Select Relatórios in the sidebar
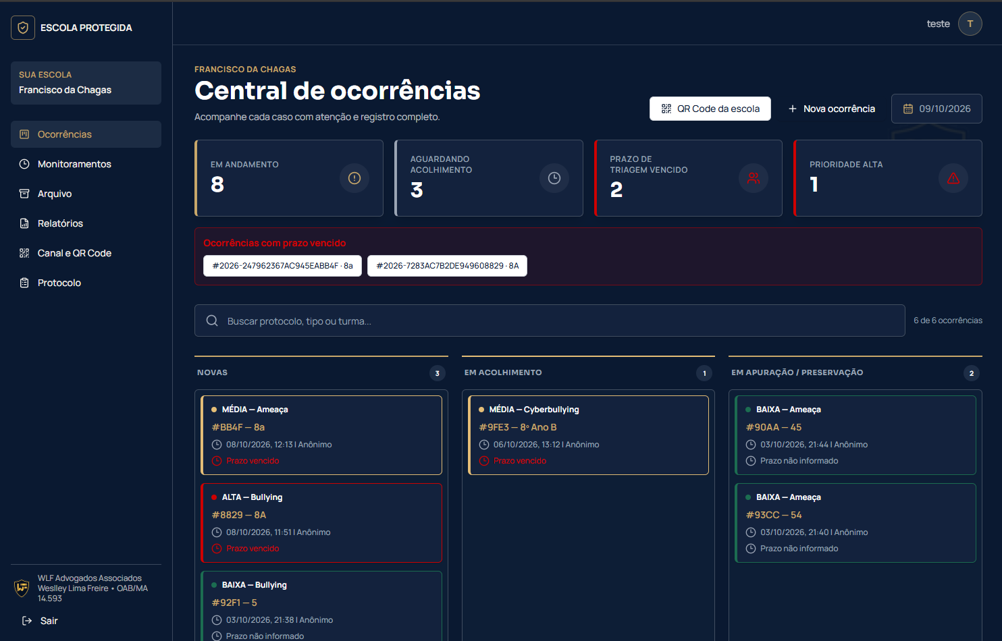This screenshot has width=1002, height=641. [86, 223]
